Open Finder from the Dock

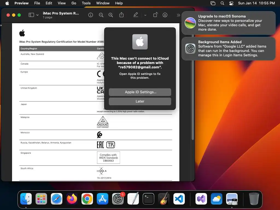tap(26, 199)
